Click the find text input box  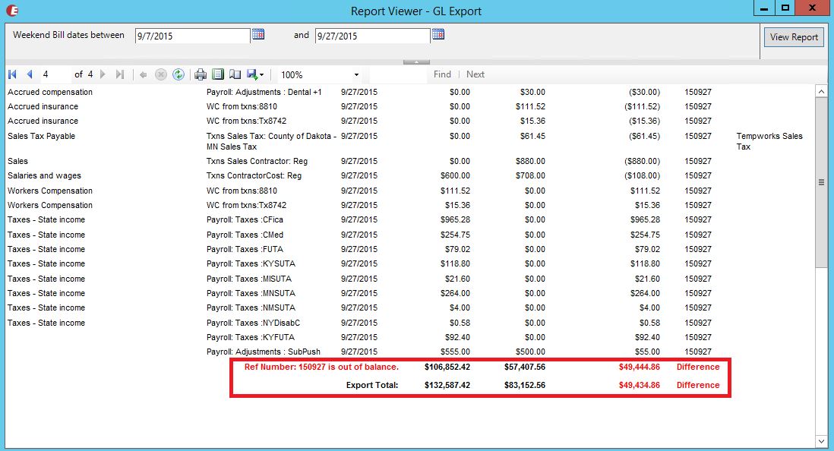click(x=398, y=74)
